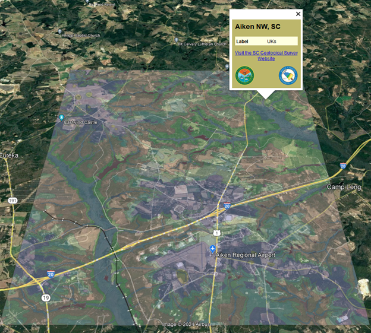The image size is (371, 333).
Task: Click the blue circular seal logo in popup
Action: [288, 75]
